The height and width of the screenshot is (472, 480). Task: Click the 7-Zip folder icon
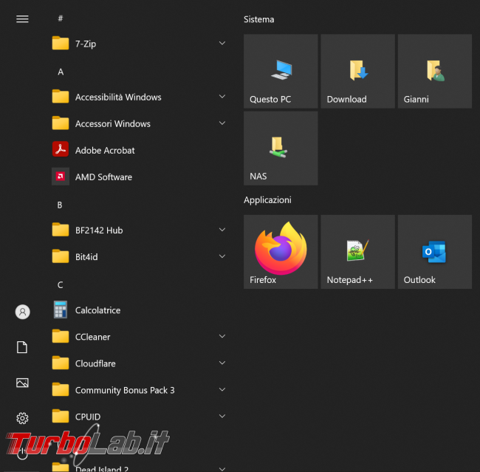tap(61, 44)
